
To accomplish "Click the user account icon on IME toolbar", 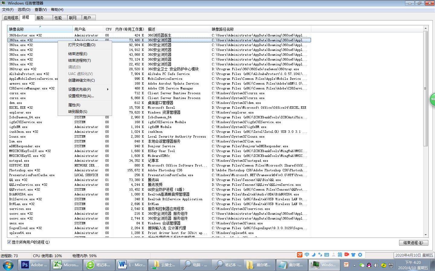I will click(x=333, y=255).
